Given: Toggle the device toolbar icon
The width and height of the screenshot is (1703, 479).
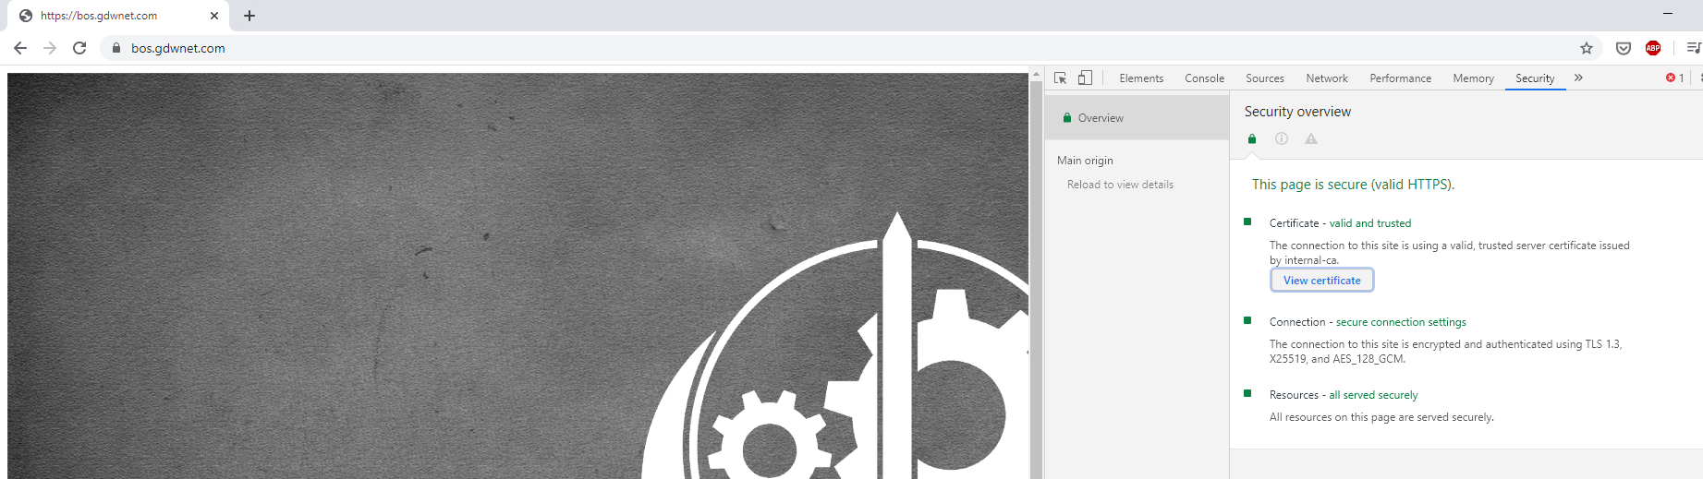Looking at the screenshot, I should click(1085, 78).
